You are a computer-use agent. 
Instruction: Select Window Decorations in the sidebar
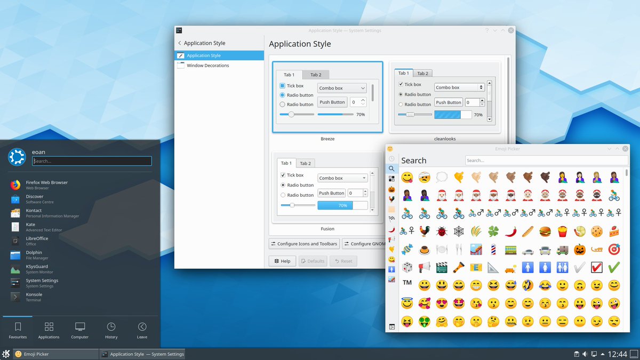coord(219,66)
